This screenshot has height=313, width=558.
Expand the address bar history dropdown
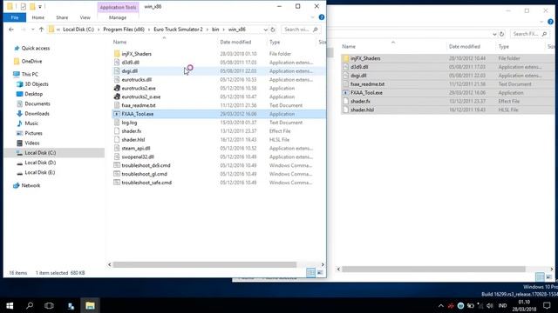point(265,30)
